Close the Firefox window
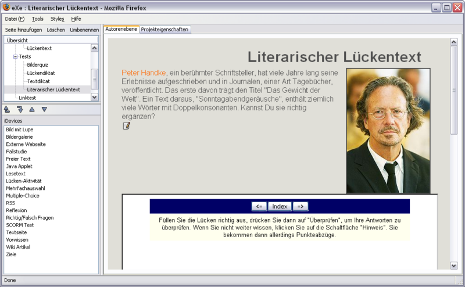465x287 pixels. pyautogui.click(x=457, y=8)
